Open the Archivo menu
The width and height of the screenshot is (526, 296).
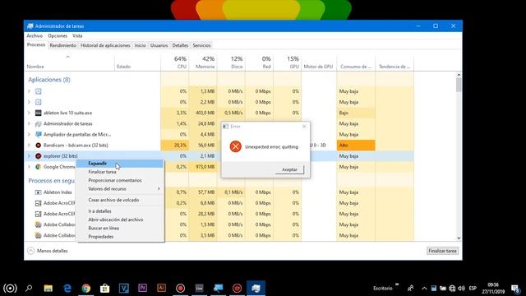[x=35, y=35]
